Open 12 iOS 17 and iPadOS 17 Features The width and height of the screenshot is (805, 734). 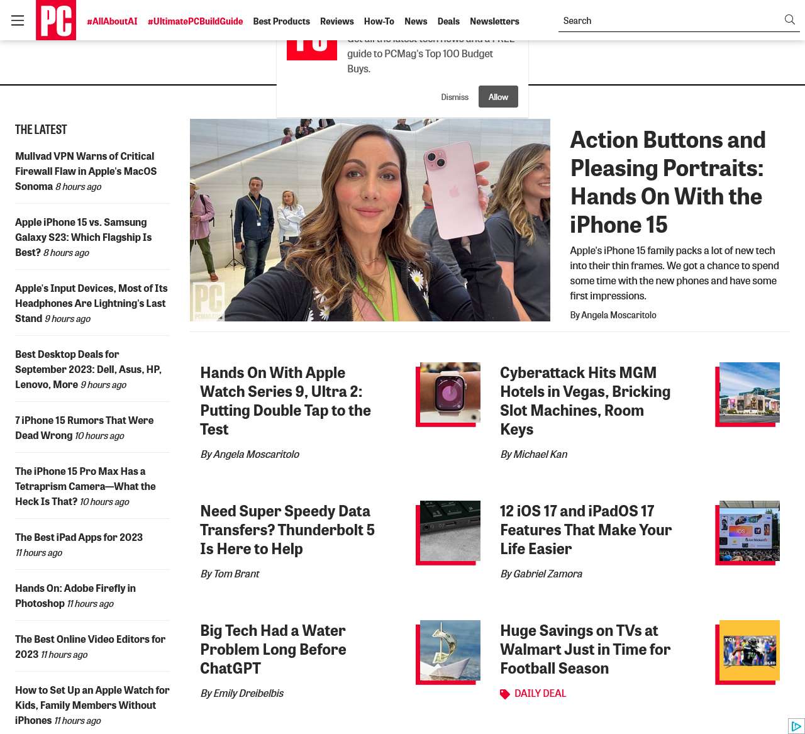[586, 530]
